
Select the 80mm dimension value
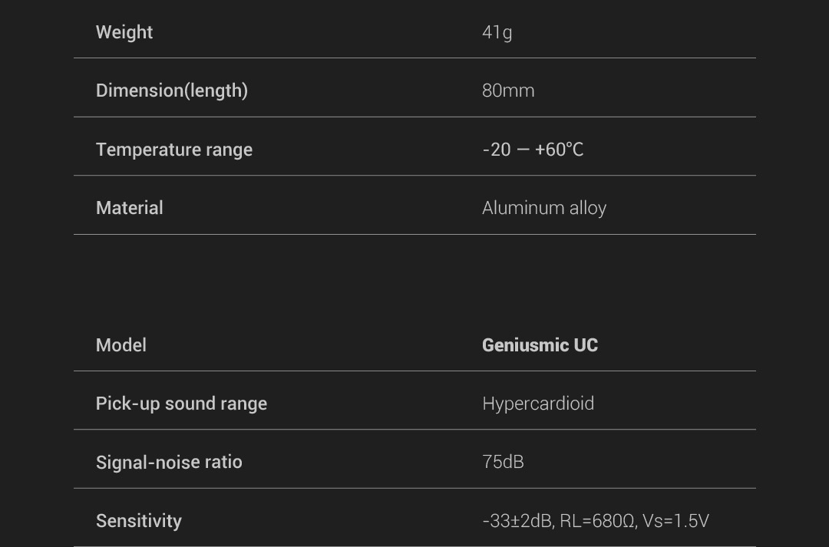[508, 91]
